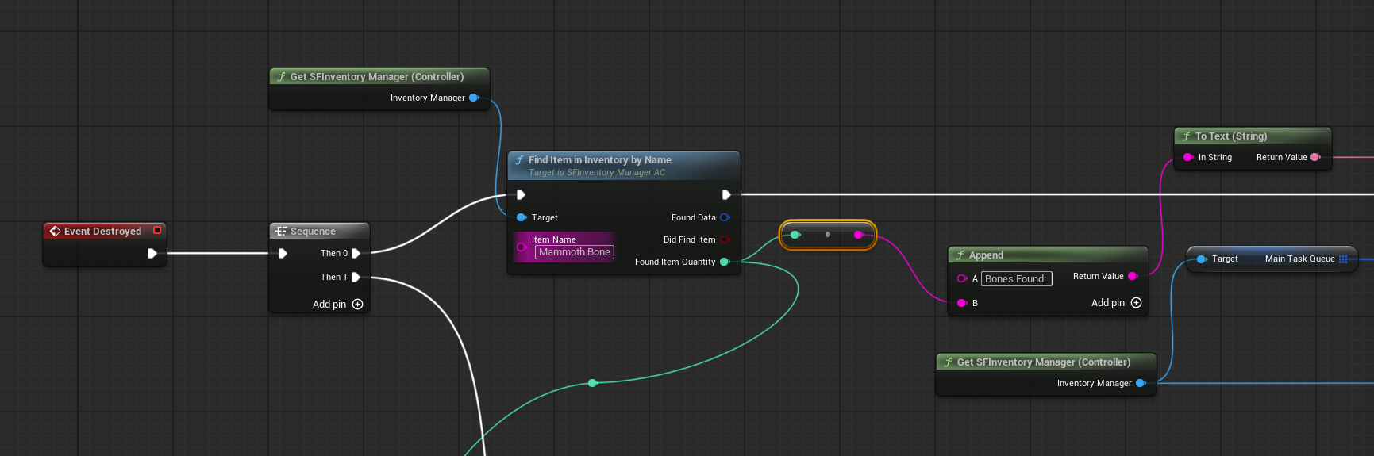This screenshot has width=1374, height=456.
Task: Click the Found Data output pin
Action: [725, 217]
